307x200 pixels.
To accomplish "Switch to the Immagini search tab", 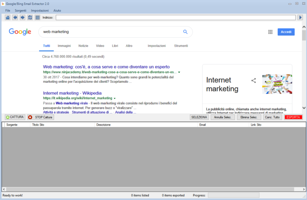I will pos(64,46).
